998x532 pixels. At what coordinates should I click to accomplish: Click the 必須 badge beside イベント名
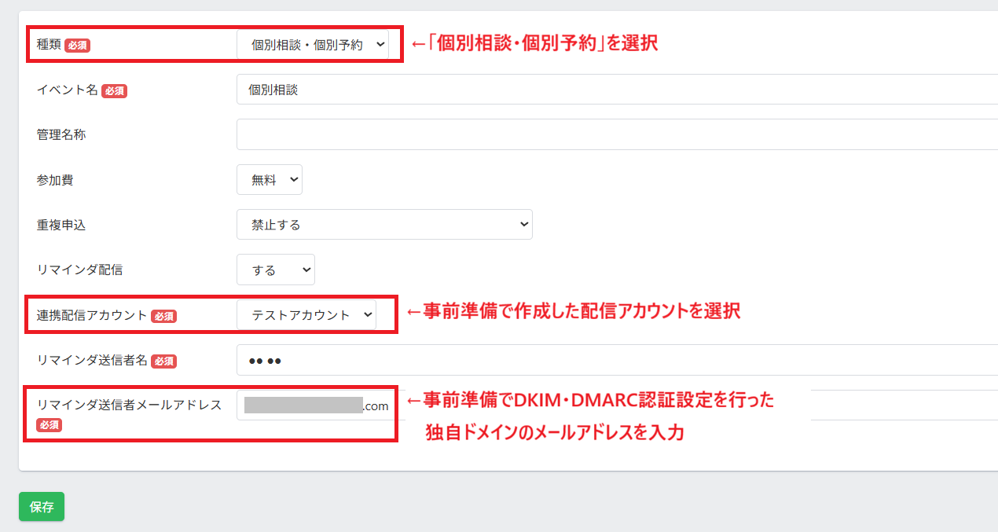pyautogui.click(x=114, y=90)
